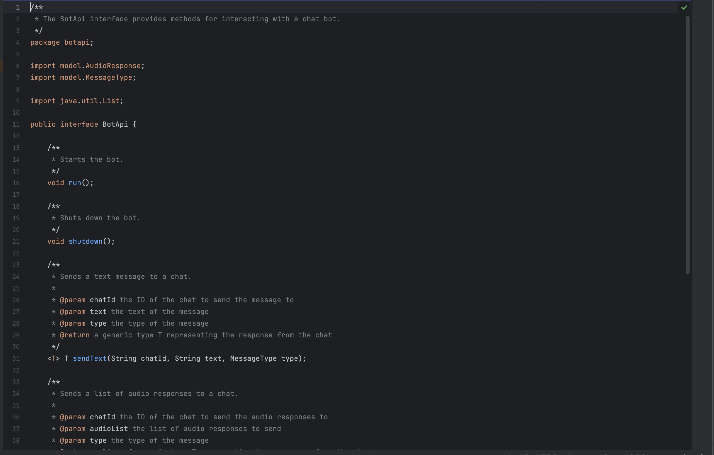Image resolution: width=714 pixels, height=455 pixels.
Task: Click the BotApi interface name declaration
Action: (x=115, y=124)
